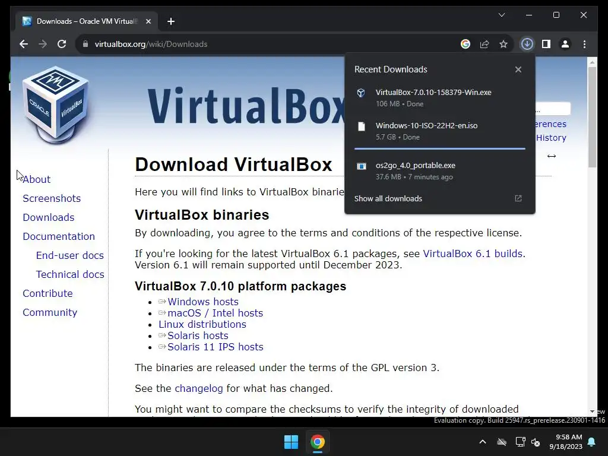Open the Contribute sidebar link
Image resolution: width=608 pixels, height=456 pixels.
pos(47,293)
